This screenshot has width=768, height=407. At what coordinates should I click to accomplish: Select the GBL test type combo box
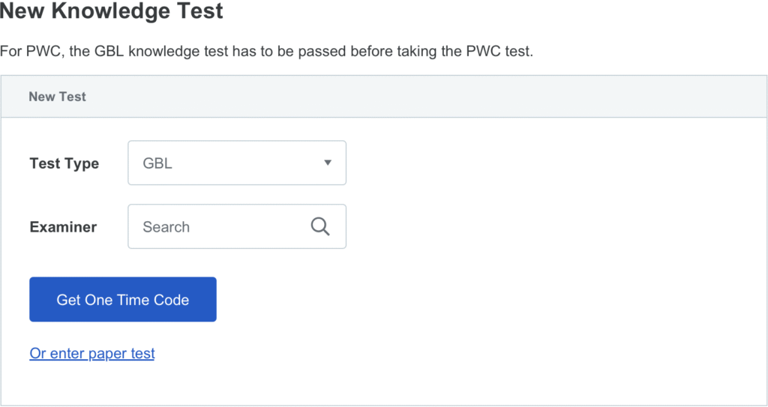click(237, 163)
